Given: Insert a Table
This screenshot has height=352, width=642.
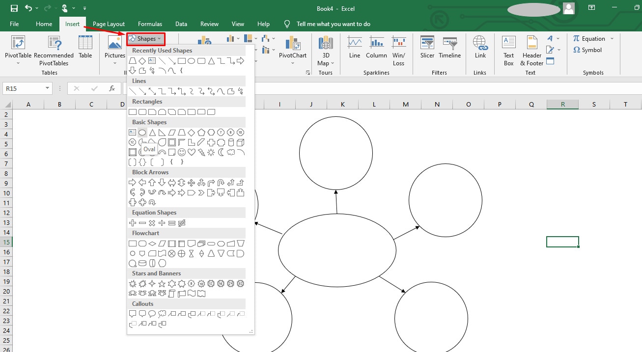Looking at the screenshot, I should tap(85, 47).
